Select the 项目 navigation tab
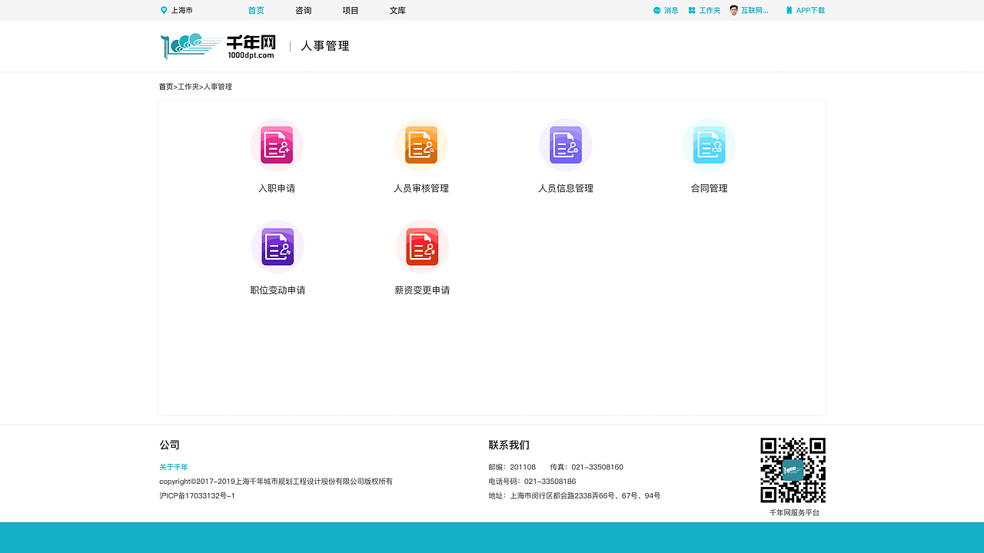This screenshot has width=984, height=553. click(x=351, y=11)
